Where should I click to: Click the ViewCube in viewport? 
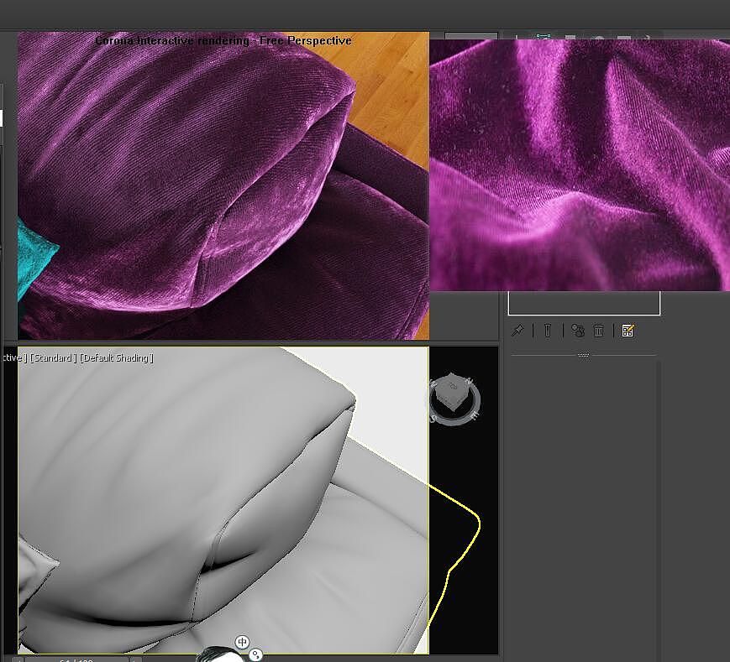click(x=453, y=399)
